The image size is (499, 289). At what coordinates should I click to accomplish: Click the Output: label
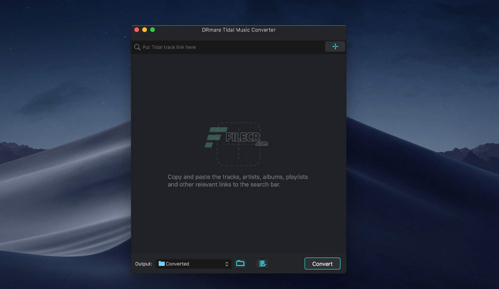pos(143,264)
